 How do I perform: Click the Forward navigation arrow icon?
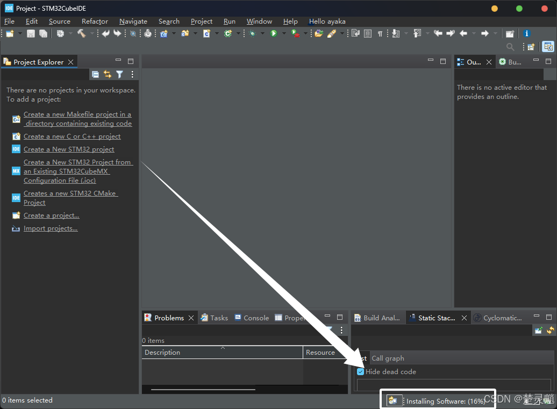point(485,33)
